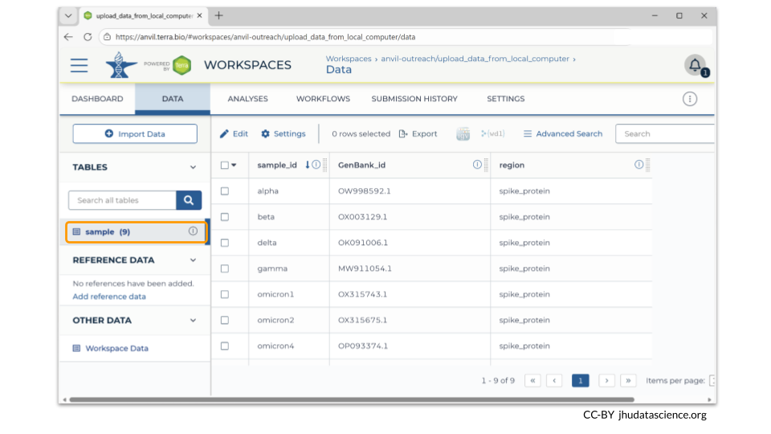The image size is (771, 434).
Task: Click the GenBank_id column resize handle
Action: click(487, 165)
